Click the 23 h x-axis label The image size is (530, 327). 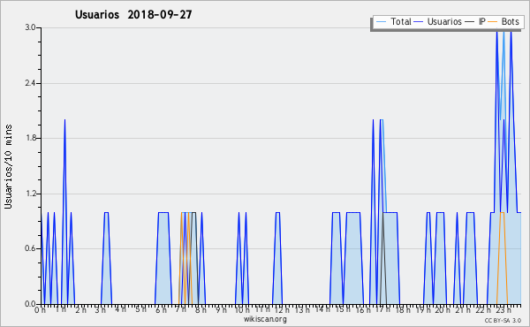point(503,310)
